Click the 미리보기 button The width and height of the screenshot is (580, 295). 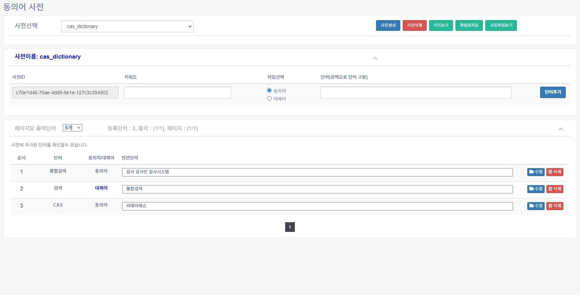(x=441, y=25)
